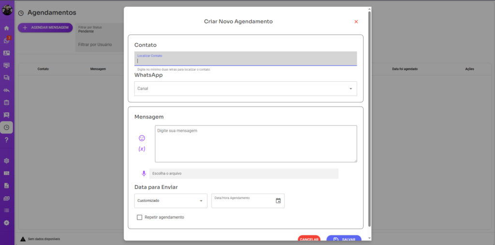Open WhatsApp chats with notification badge
The image size is (495, 245).
pyautogui.click(x=6, y=41)
